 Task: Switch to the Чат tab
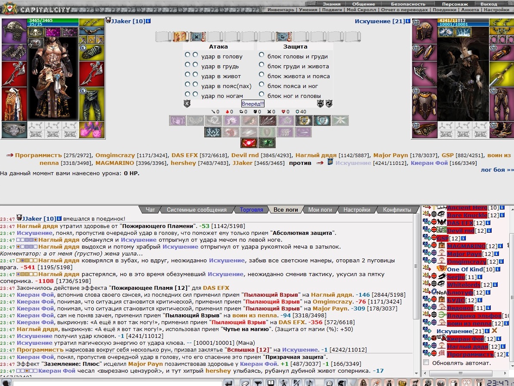(150, 210)
